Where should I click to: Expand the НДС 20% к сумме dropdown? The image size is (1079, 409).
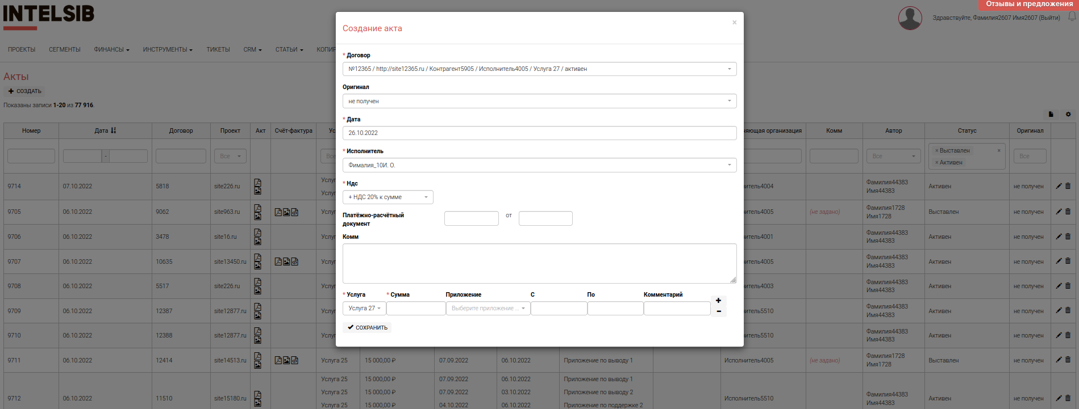[388, 197]
